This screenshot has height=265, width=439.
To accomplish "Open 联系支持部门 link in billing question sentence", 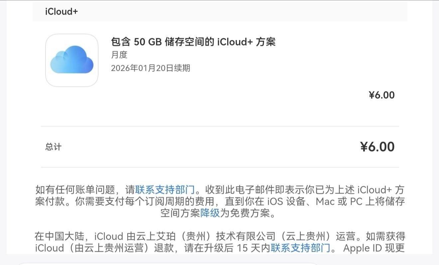I will pos(165,190).
